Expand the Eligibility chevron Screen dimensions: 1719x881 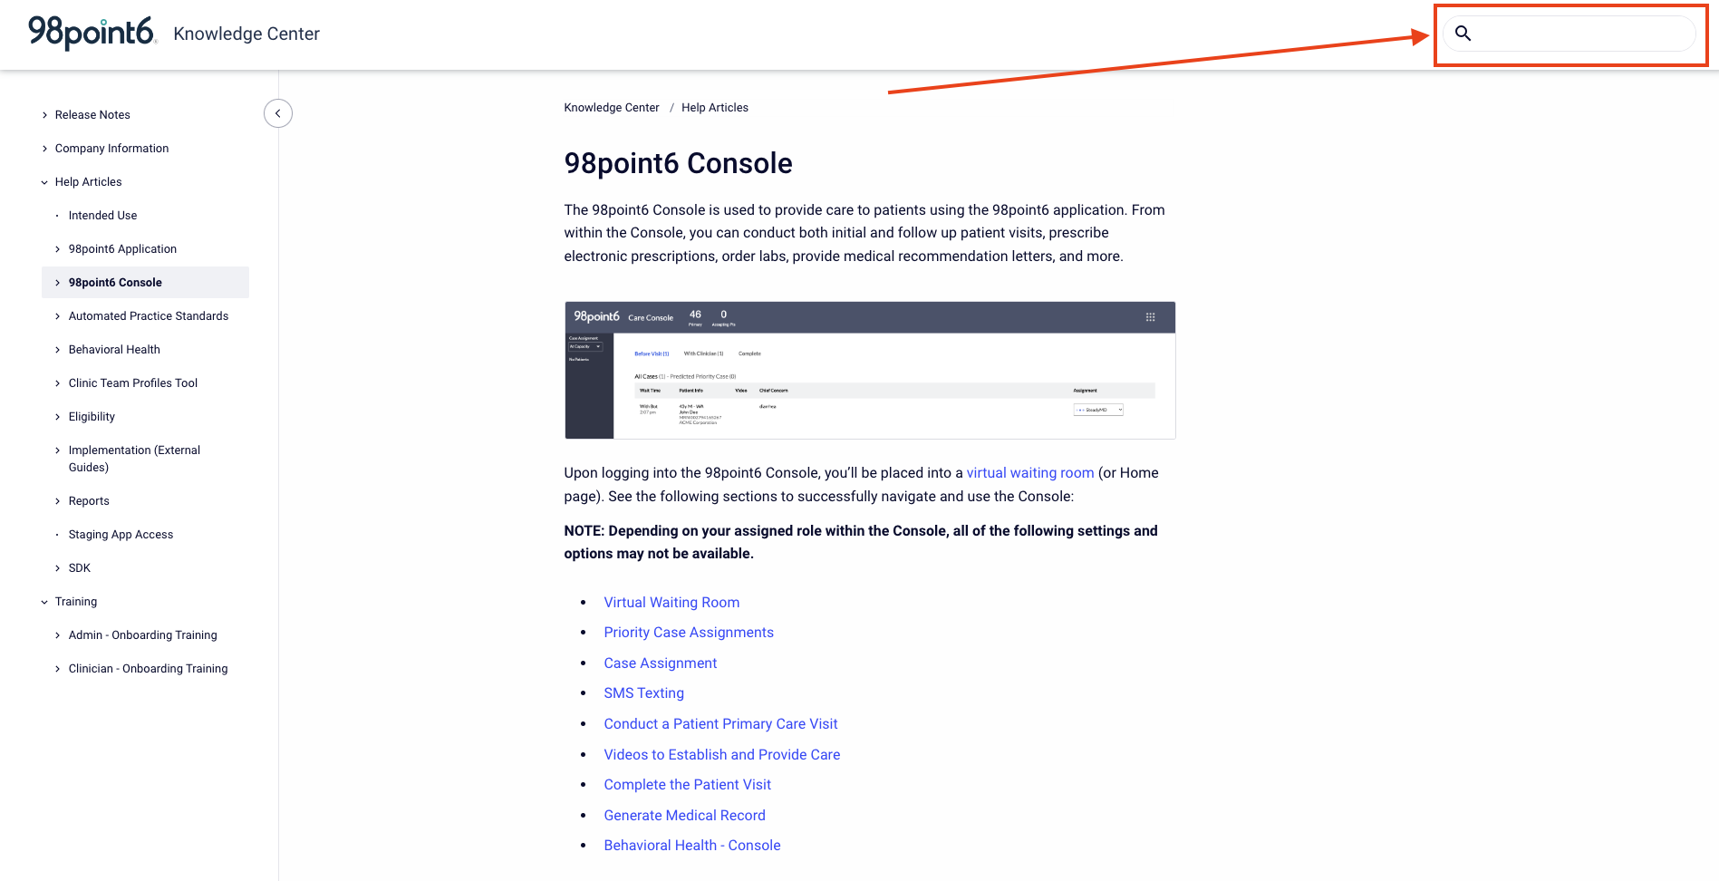click(58, 417)
